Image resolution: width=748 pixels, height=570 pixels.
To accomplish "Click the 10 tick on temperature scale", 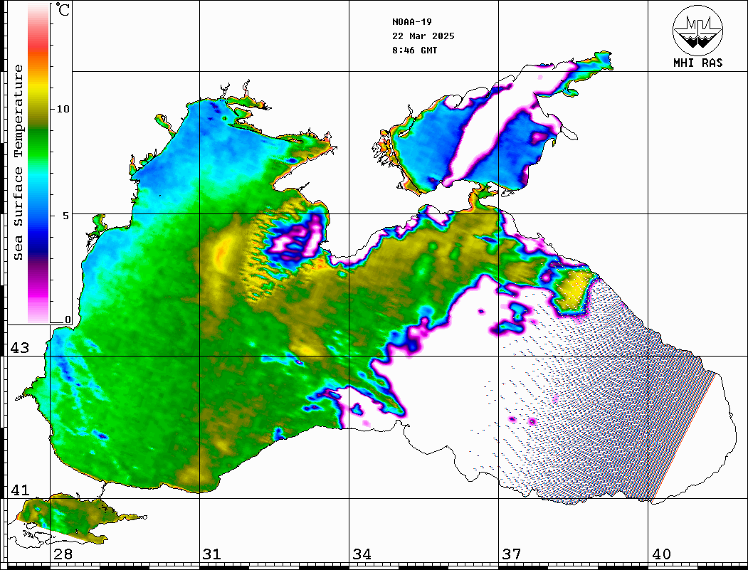I will (63, 109).
